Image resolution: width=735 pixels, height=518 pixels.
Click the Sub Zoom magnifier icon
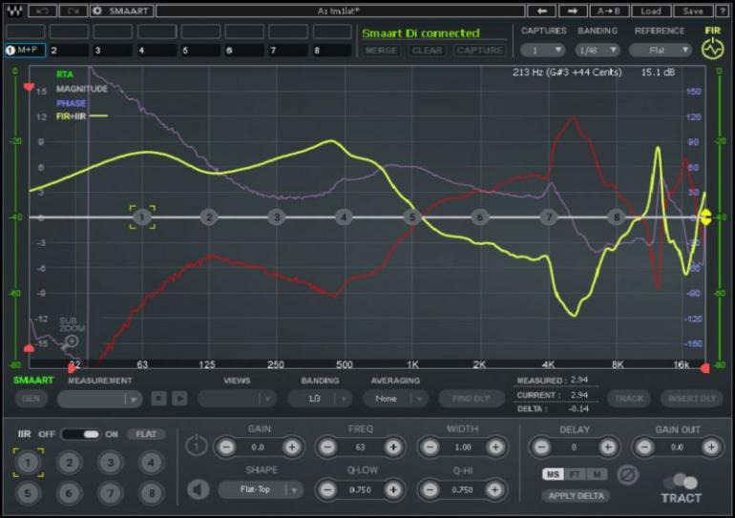72,341
